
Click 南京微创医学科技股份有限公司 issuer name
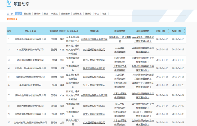tap(30, 114)
